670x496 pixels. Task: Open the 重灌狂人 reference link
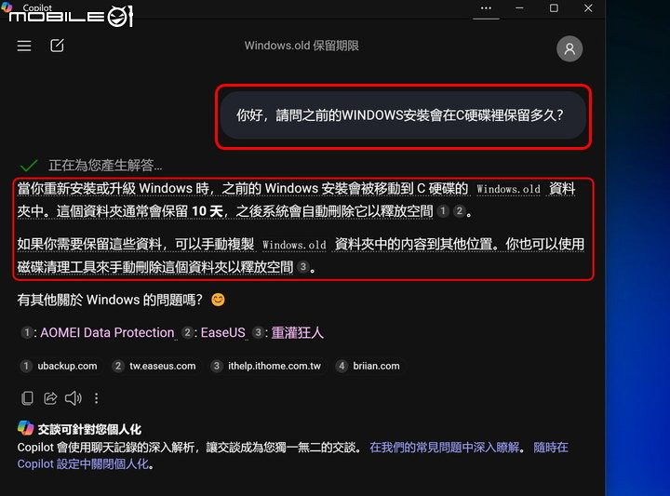298,332
